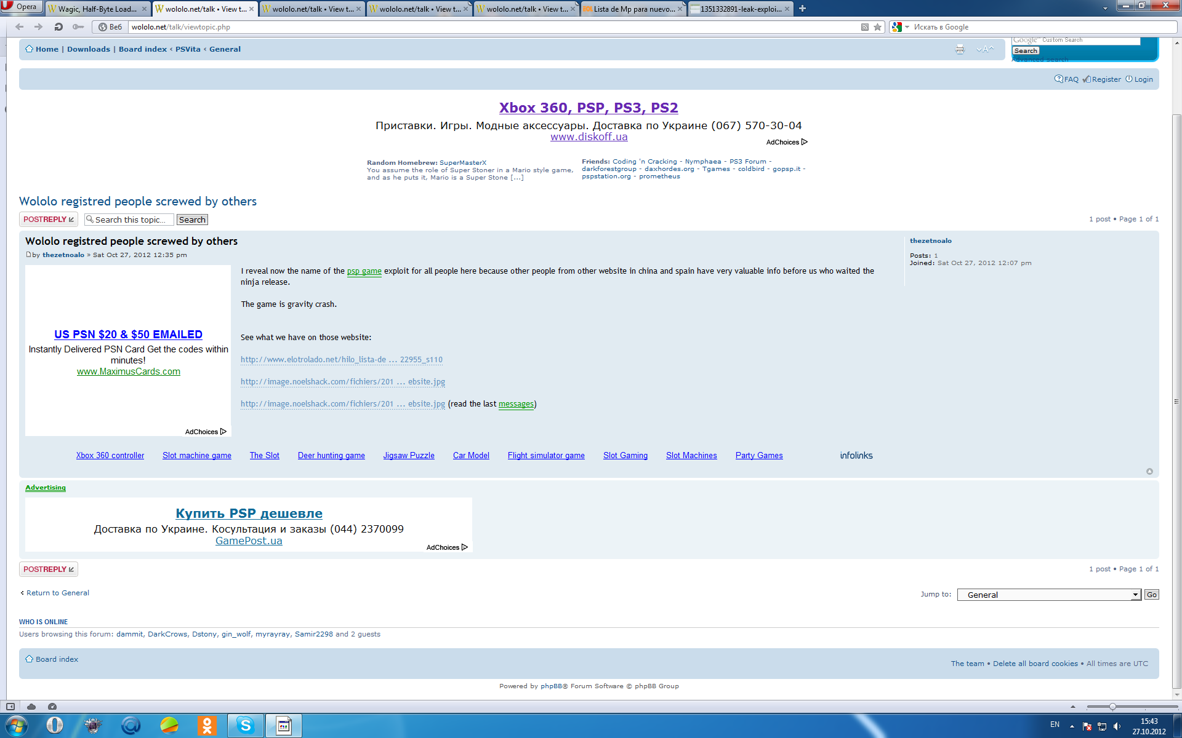Toggle the Opera panels button in status bar

pyautogui.click(x=10, y=707)
